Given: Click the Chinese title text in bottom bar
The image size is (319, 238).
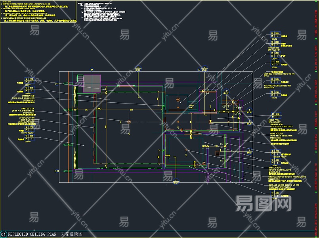Looking at the screenshot, I should coord(72,234).
